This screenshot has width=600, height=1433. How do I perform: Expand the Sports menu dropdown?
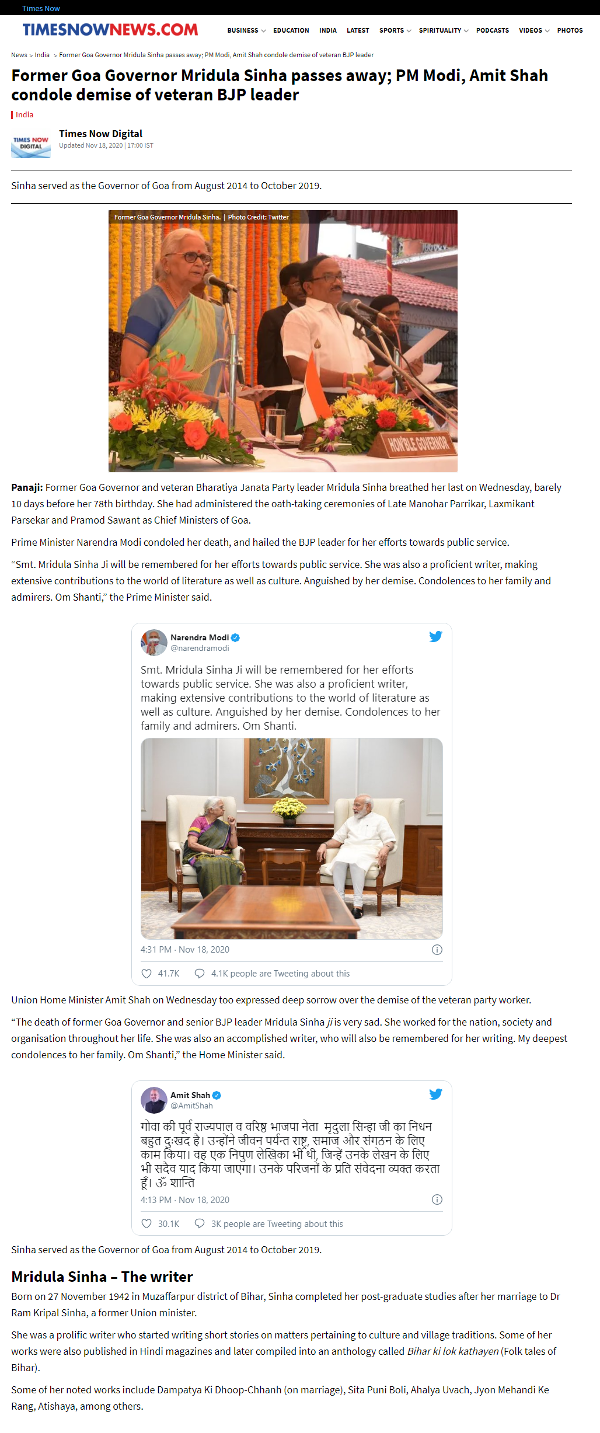(x=409, y=30)
